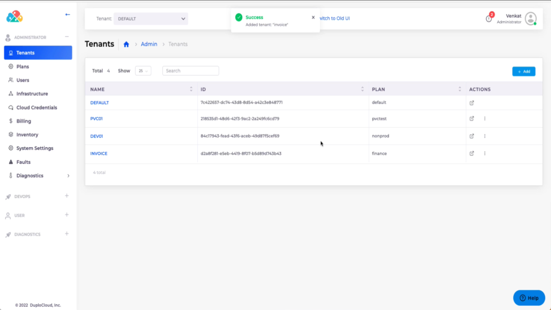Go to Home via breadcrumb icon

(126, 44)
